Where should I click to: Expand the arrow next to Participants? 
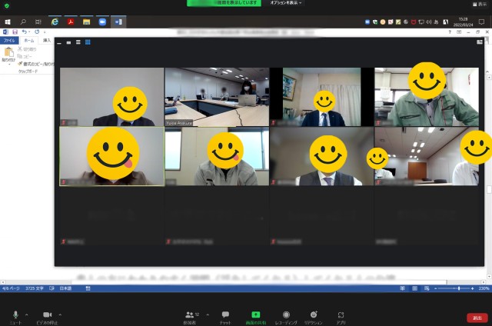(x=208, y=314)
